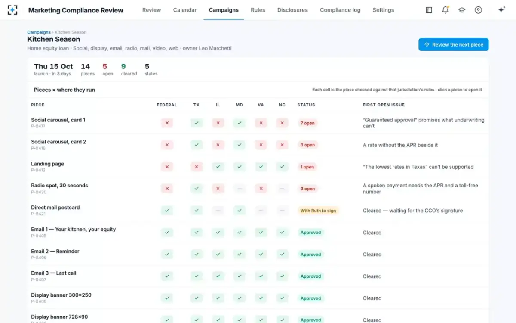Click Federal fail mark for Social carousel card 1
The image size is (516, 323).
coord(167,123)
